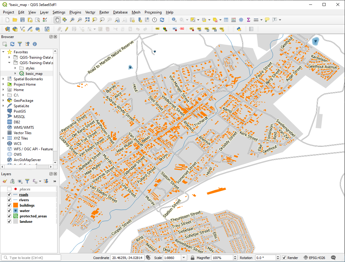Click the Zoom Full extent icon
The height and width of the screenshot is (262, 345).
pos(87,20)
